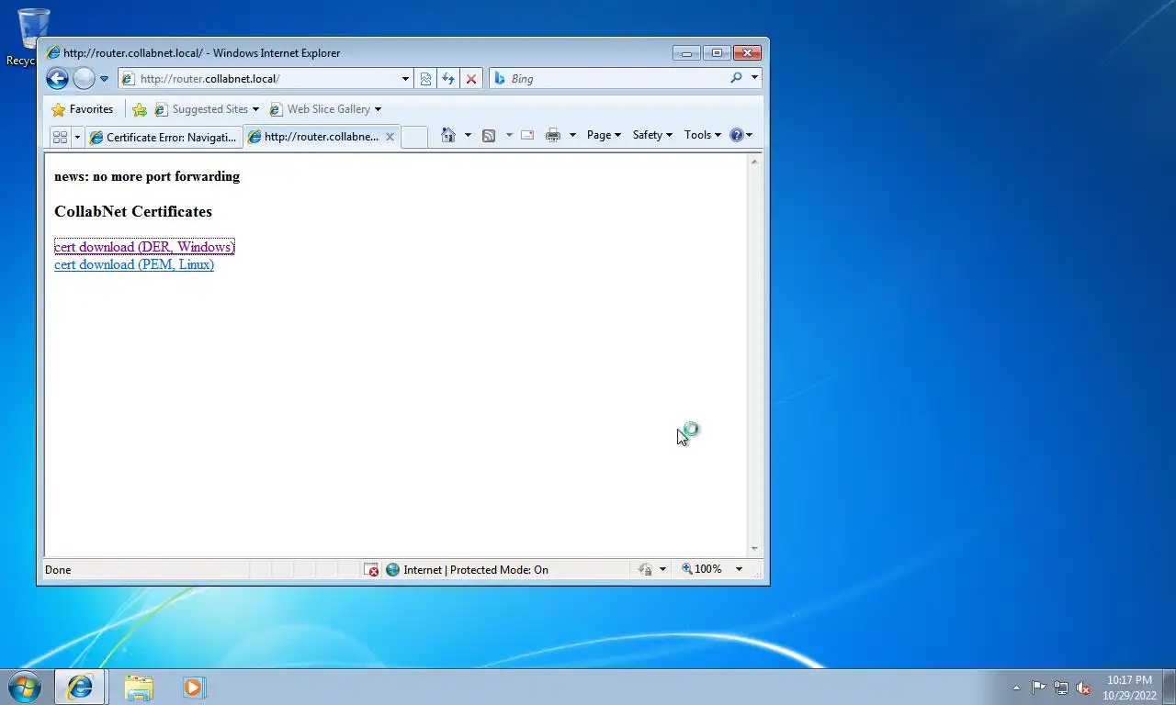1176x705 pixels.
Task: Open the clock showing 10:17 PM
Action: pos(1129,688)
